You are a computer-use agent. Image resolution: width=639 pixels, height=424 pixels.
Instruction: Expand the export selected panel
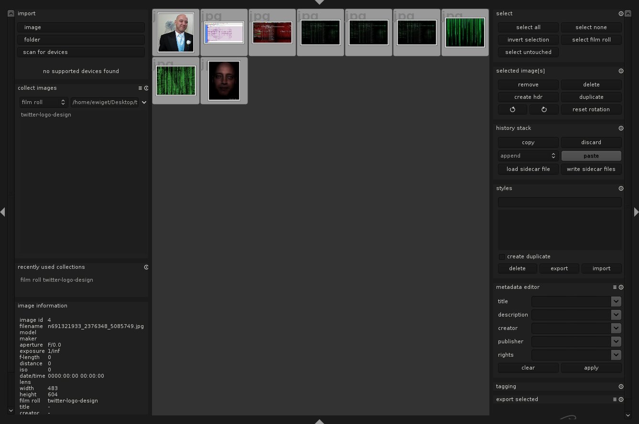click(x=517, y=400)
